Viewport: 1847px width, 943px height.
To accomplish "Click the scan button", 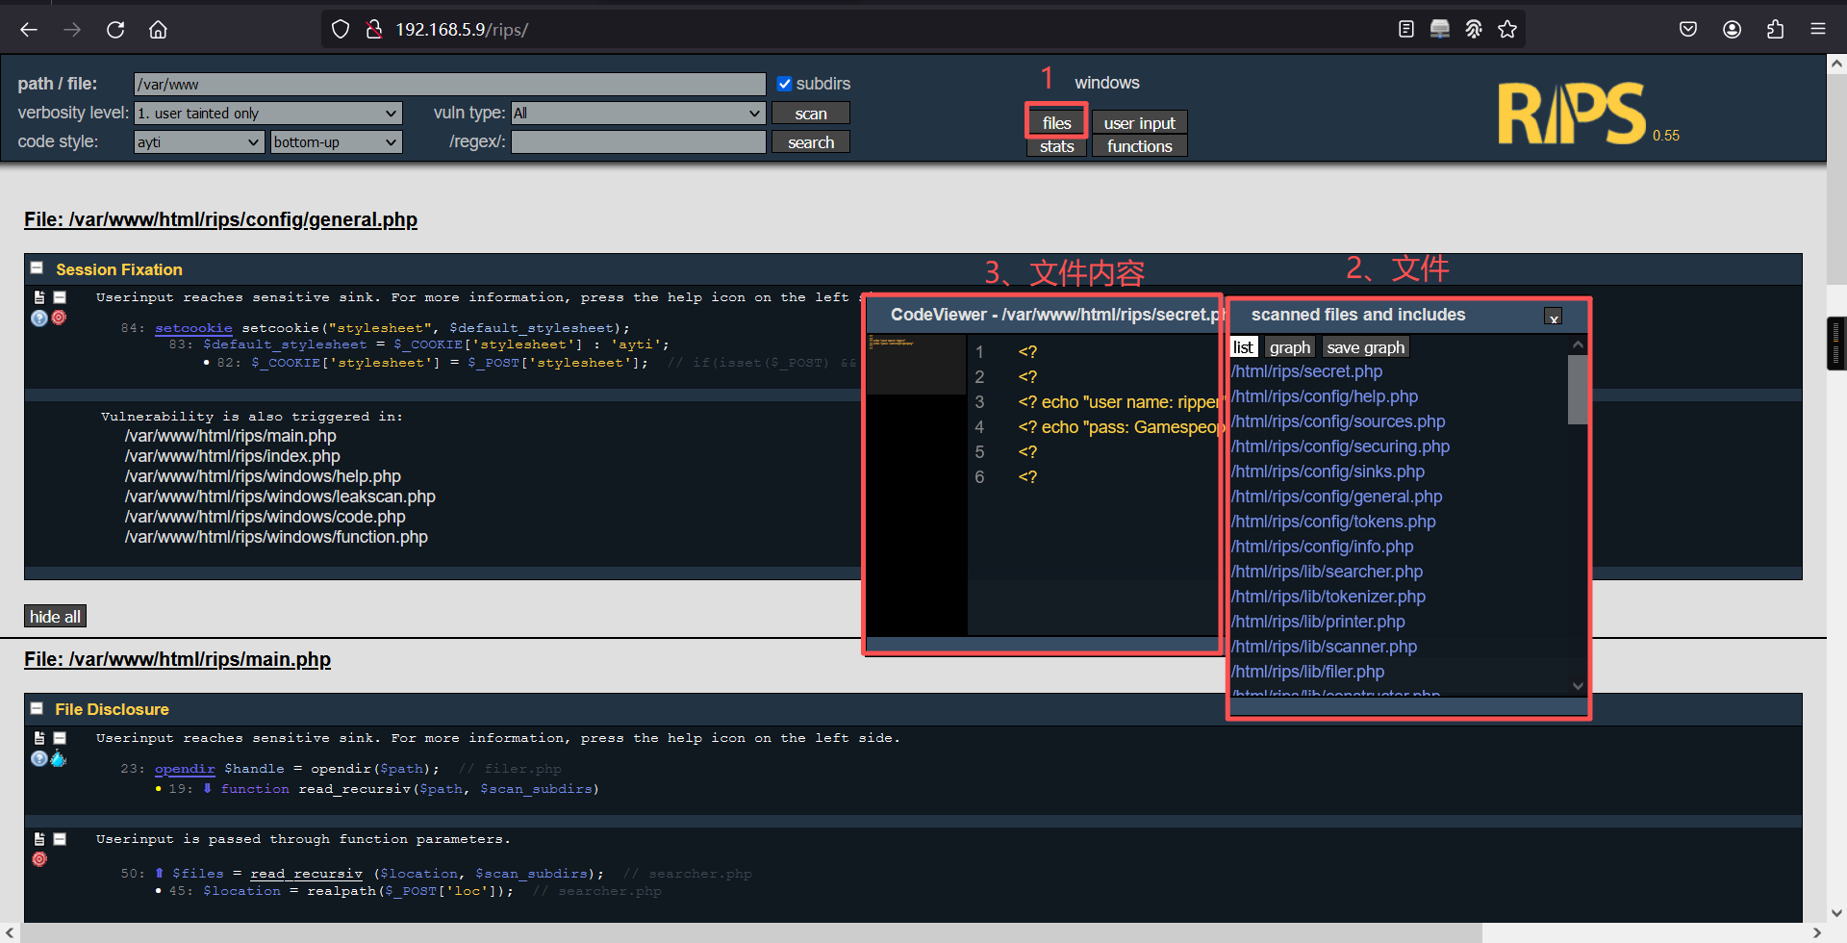I will click(x=810, y=113).
